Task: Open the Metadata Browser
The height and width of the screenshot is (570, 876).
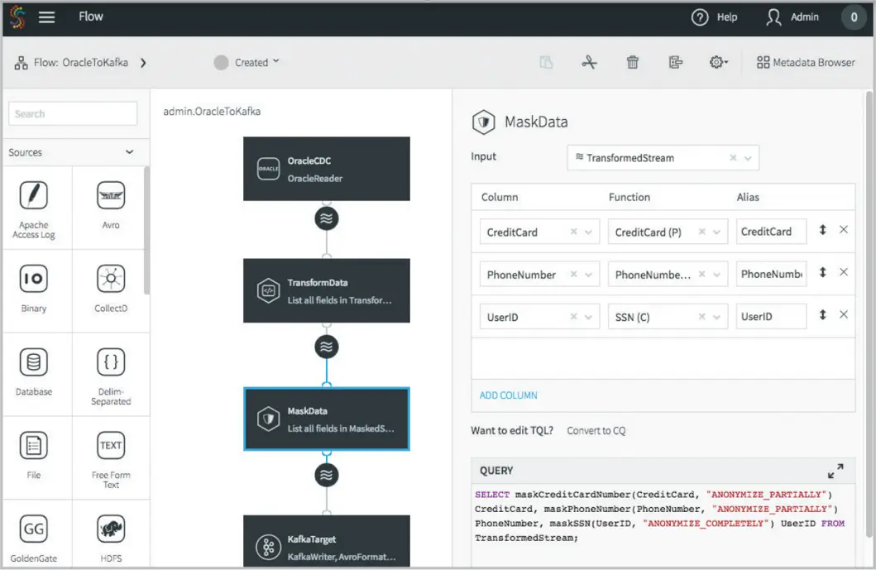Action: [806, 62]
